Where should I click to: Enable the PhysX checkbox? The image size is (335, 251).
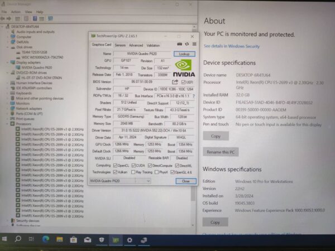(156, 172)
